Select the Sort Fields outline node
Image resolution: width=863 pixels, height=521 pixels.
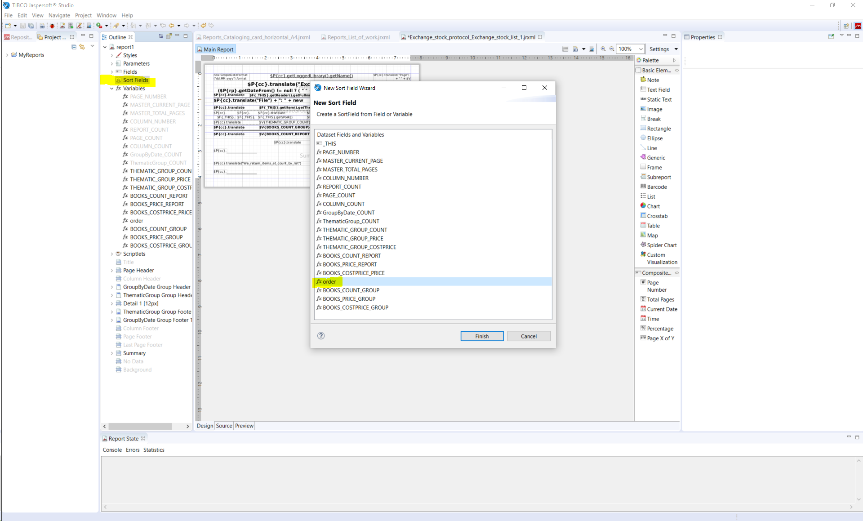point(135,80)
